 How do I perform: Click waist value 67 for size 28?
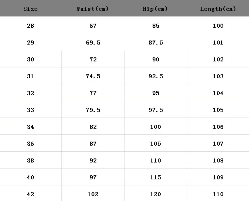(93, 26)
